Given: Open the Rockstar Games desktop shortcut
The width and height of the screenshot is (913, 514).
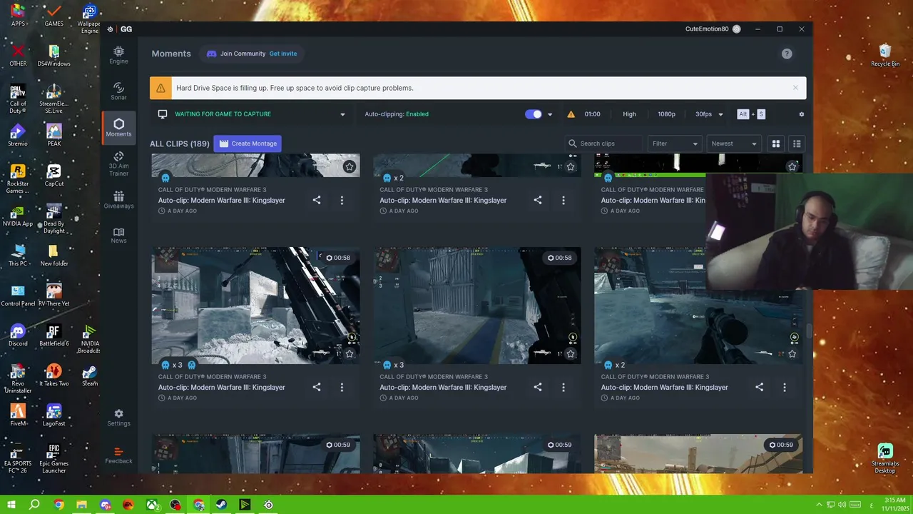Looking at the screenshot, I should pyautogui.click(x=18, y=178).
